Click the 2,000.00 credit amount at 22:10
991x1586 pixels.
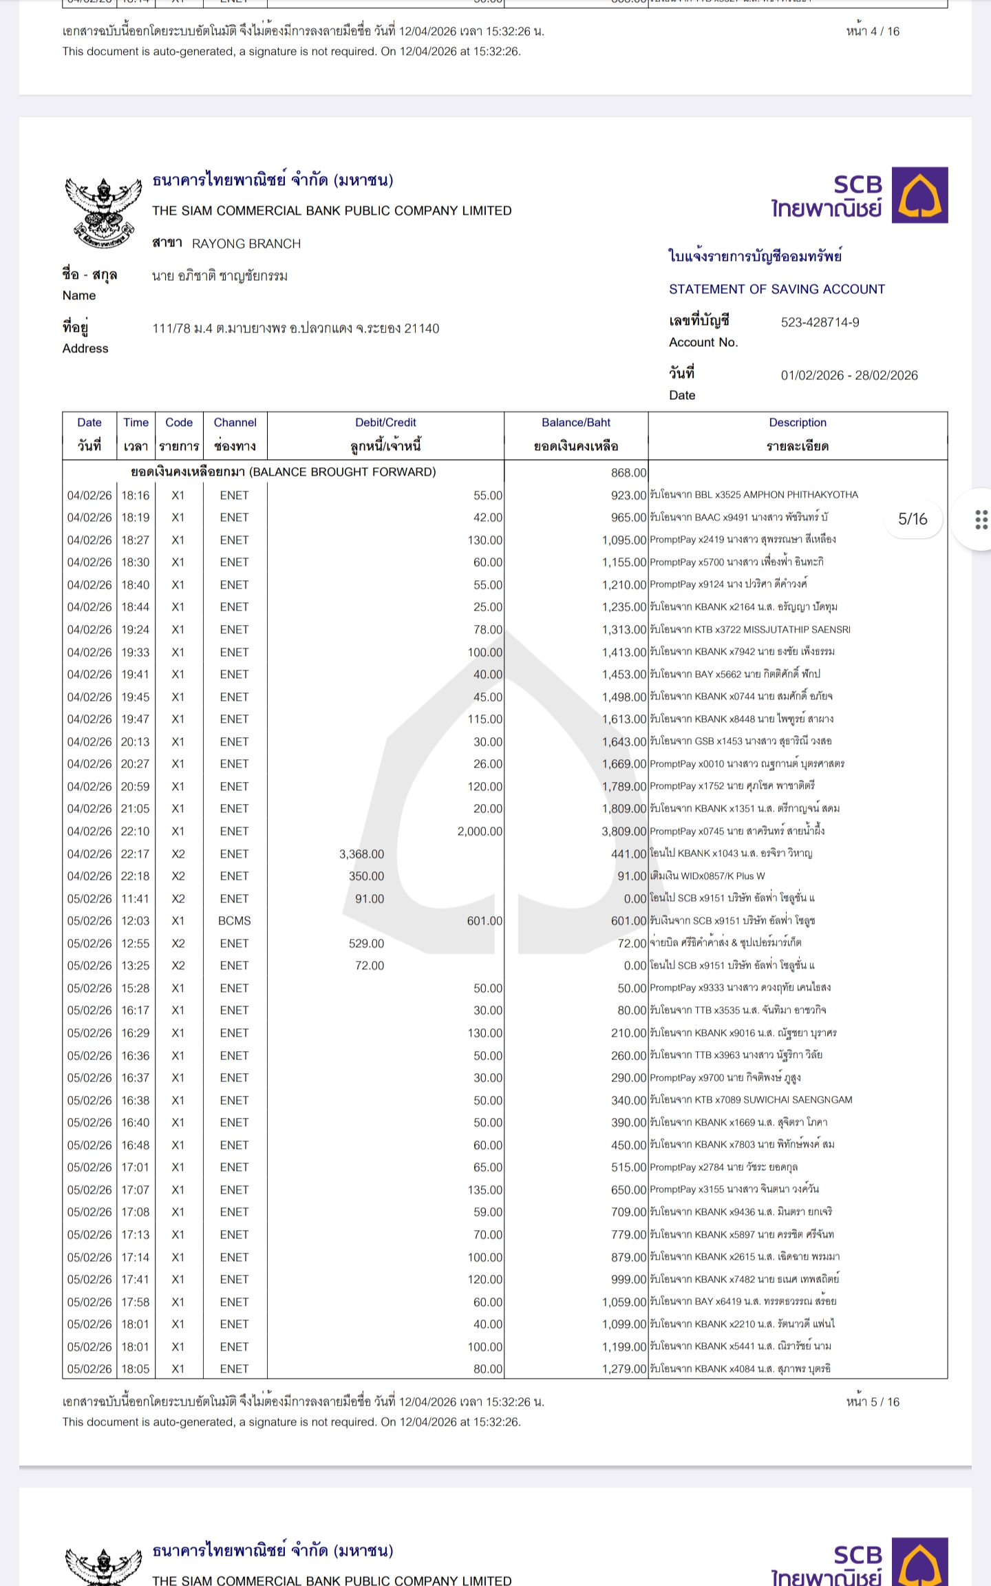click(x=480, y=832)
